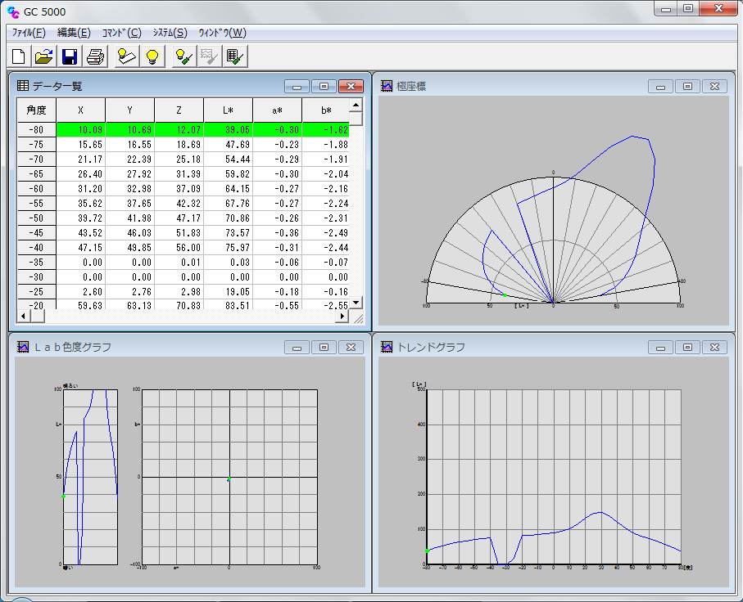The height and width of the screenshot is (602, 743).
Task: Click the bulb with screwdriver settings icon
Action: pyautogui.click(x=183, y=56)
